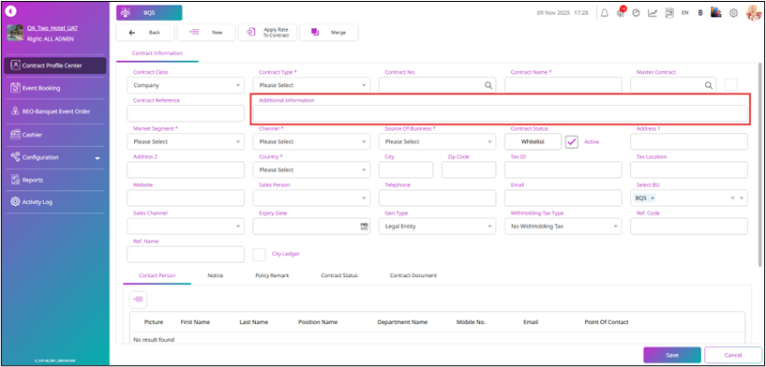Switch to the Contract Document tab
The height and width of the screenshot is (367, 766).
coord(413,276)
